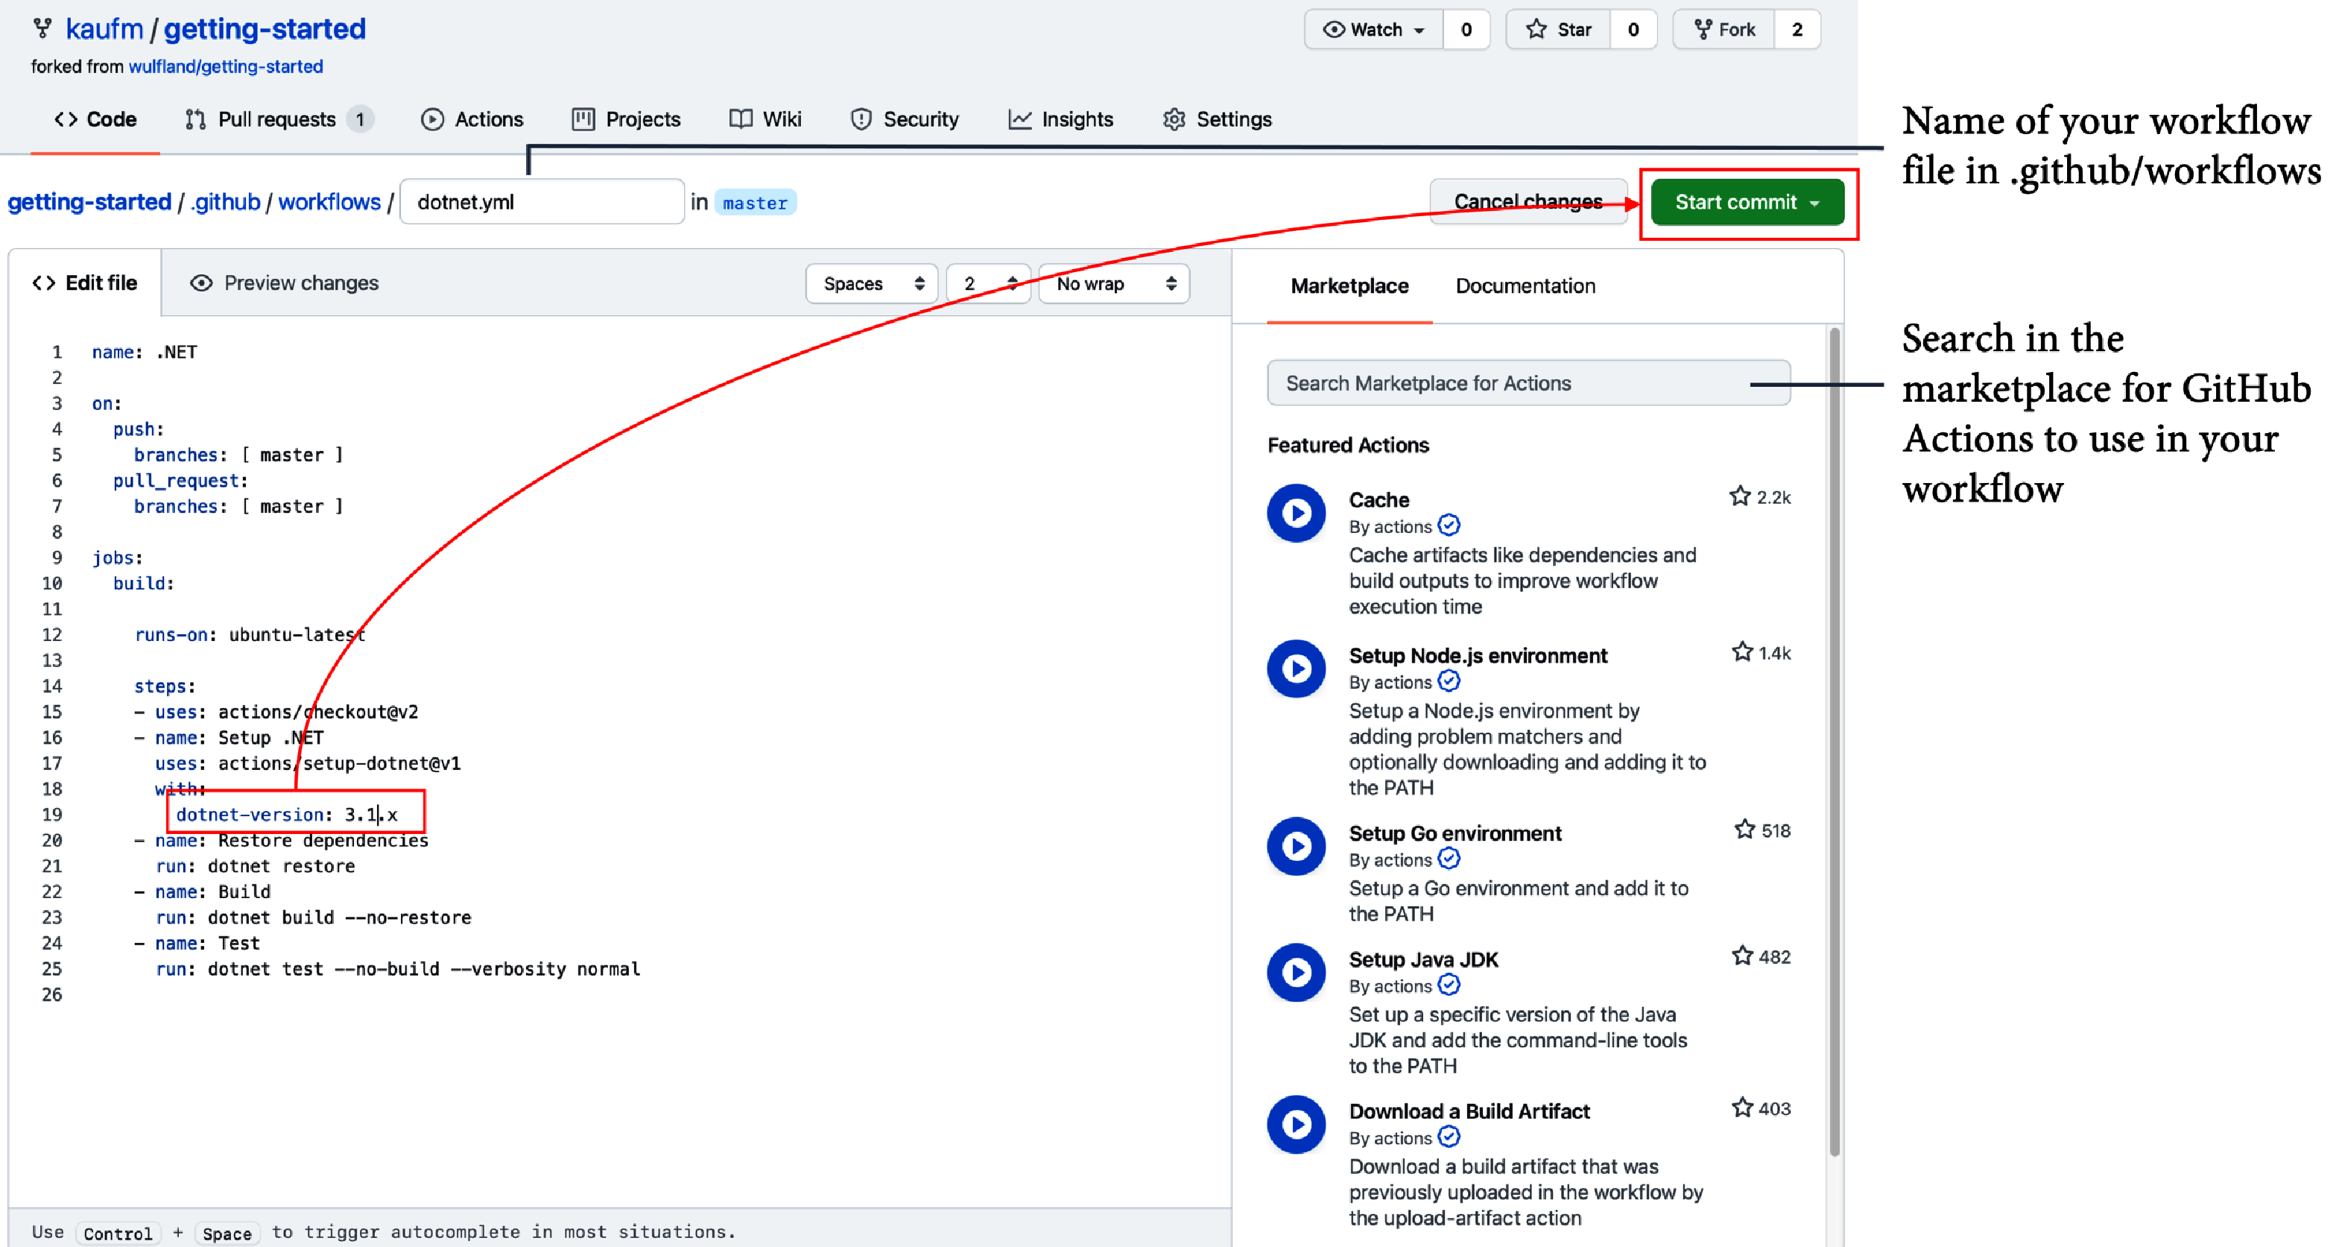The width and height of the screenshot is (2342, 1247).
Task: Open the Download a Build Artifact title
Action: [x=1469, y=1111]
